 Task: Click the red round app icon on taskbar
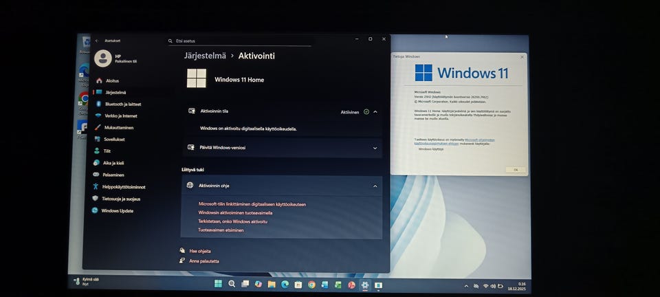pyautogui.click(x=351, y=285)
